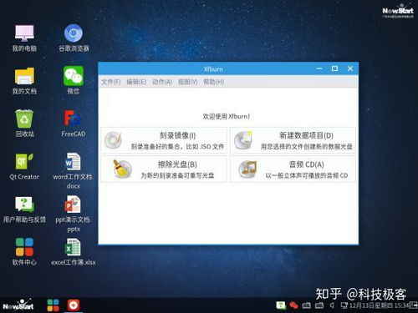Select the 微信 desktop icon
Screen dimensions: 418x313
point(74,80)
